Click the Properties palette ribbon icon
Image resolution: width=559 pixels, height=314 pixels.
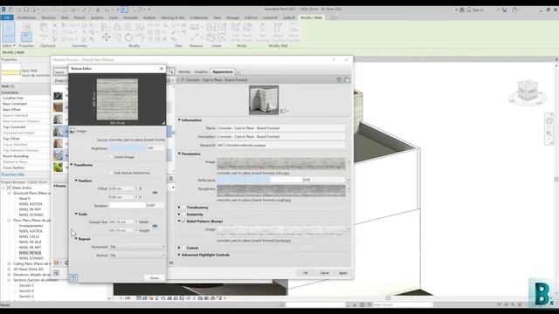26,37
